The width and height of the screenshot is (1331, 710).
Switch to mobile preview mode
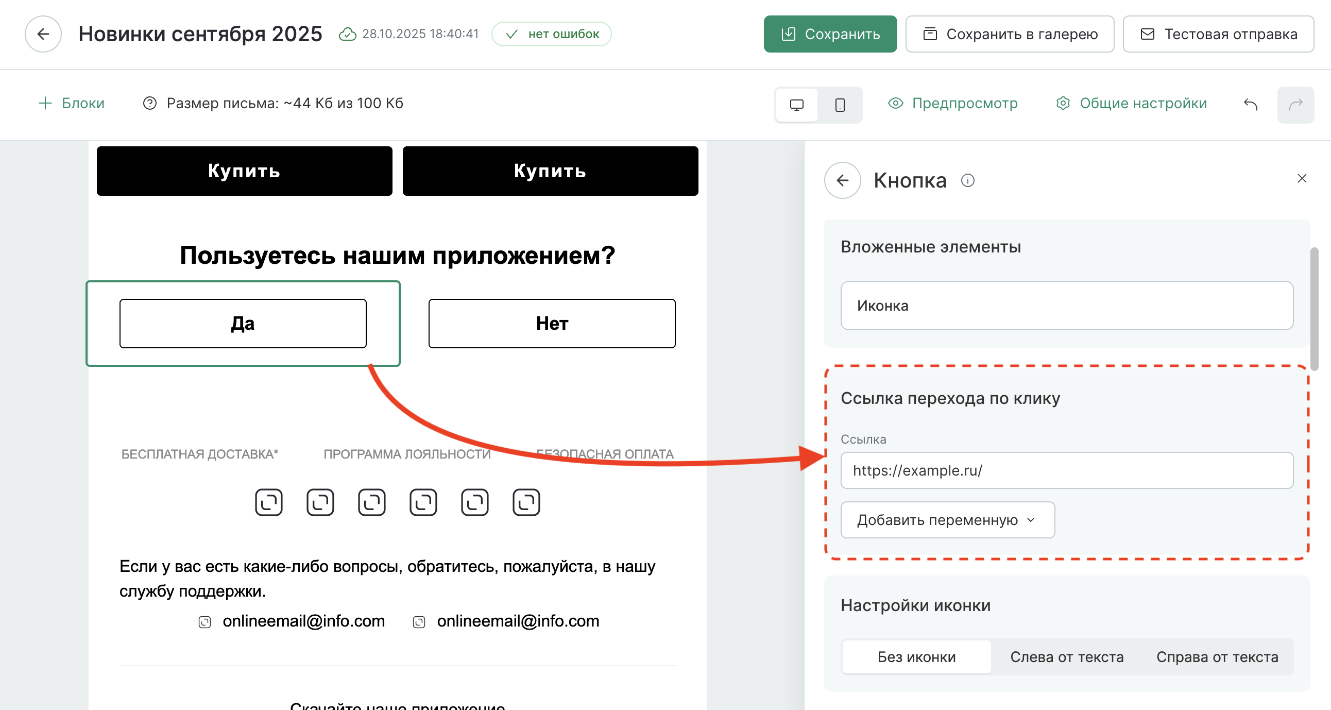(840, 105)
